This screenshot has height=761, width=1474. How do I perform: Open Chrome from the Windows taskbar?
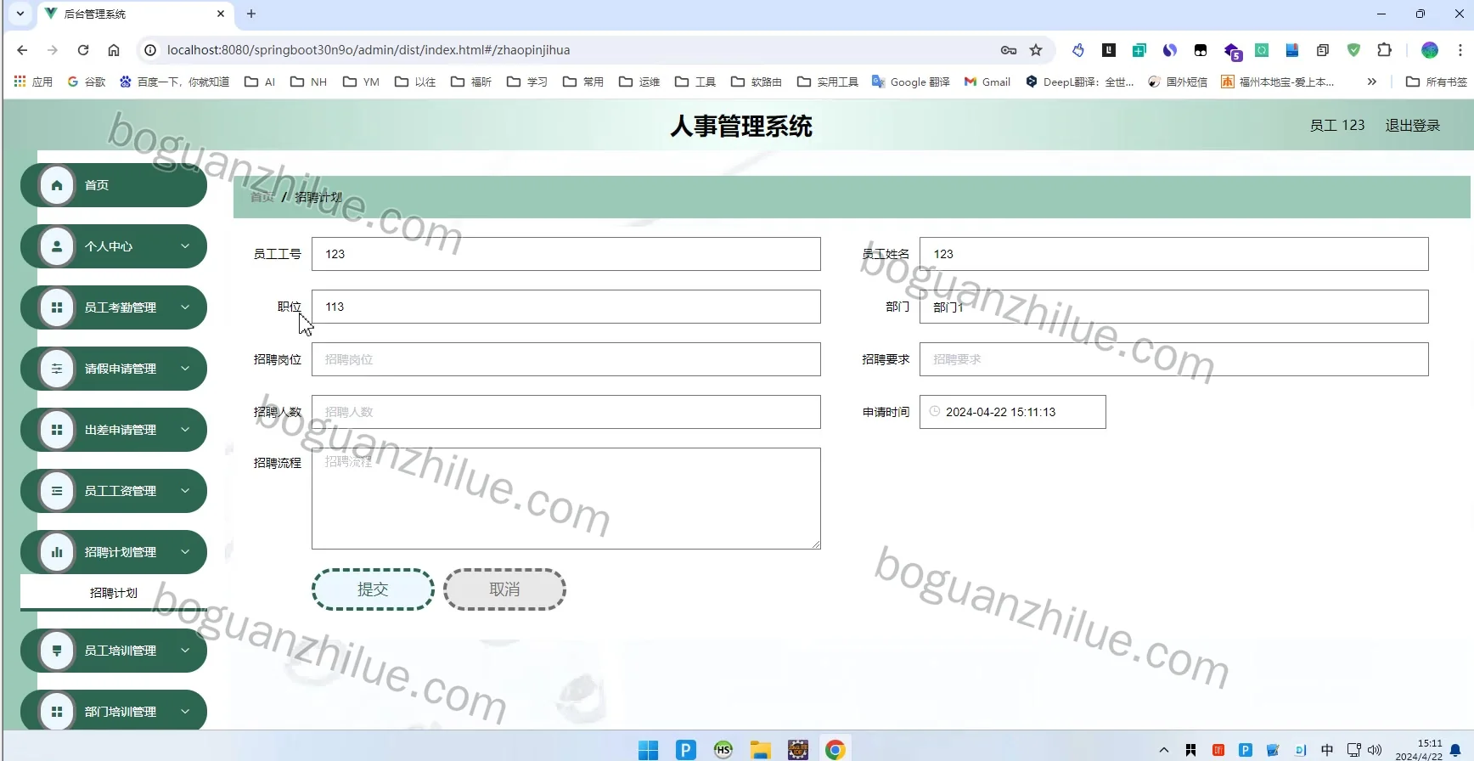pyautogui.click(x=835, y=749)
